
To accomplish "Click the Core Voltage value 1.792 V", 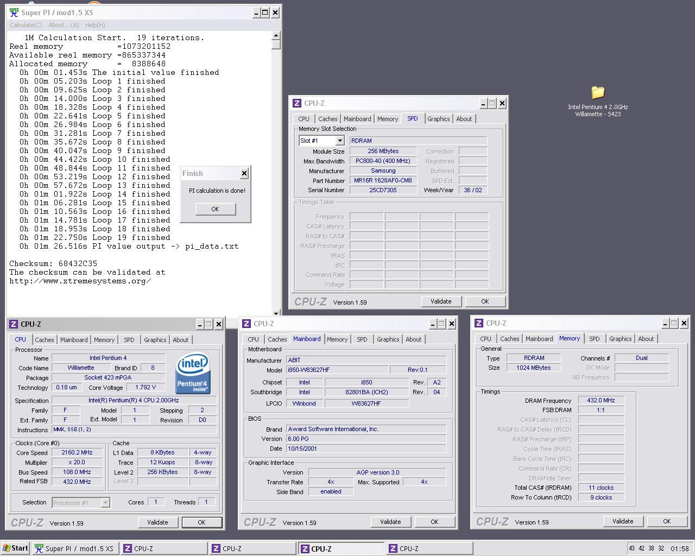I will click(x=145, y=388).
